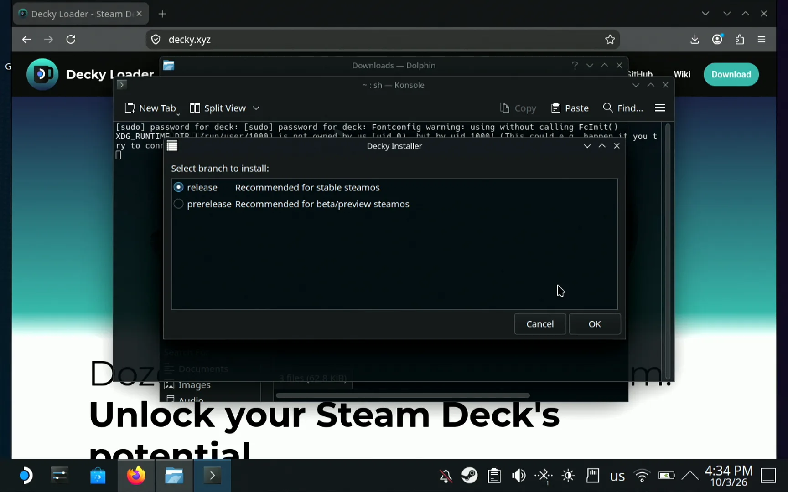Bookmark this page with the star
The height and width of the screenshot is (492, 788).
[610, 40]
